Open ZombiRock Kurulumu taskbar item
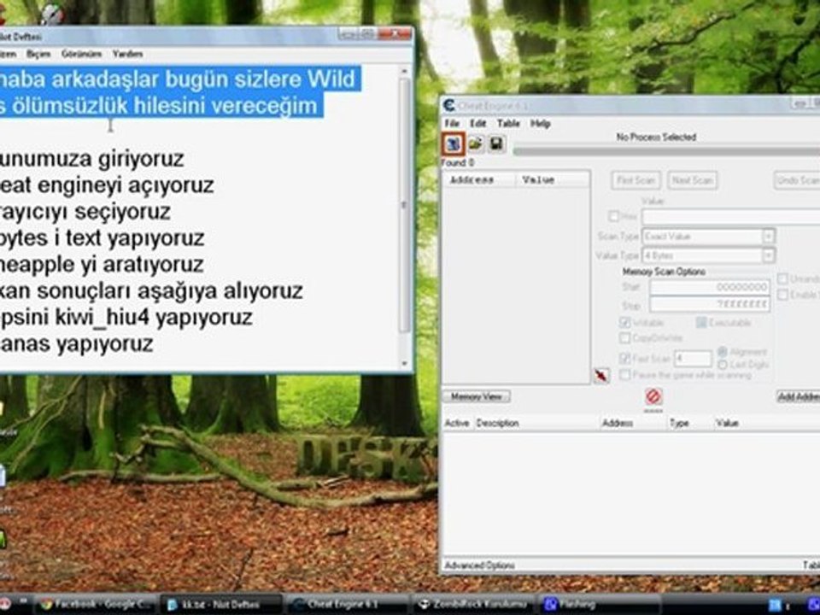Screen dimensions: 820x615 (x=473, y=605)
